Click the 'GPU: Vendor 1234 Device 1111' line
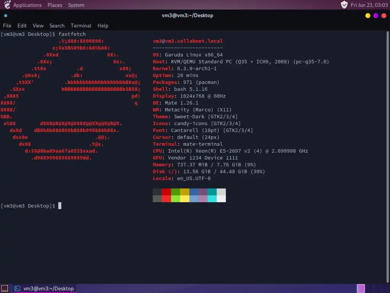This screenshot has height=293, width=390. click(195, 158)
